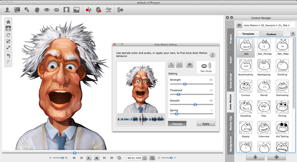The height and width of the screenshot is (162, 297).
Task: Click the Auto Motion breadcrumb
Action: click(x=251, y=25)
